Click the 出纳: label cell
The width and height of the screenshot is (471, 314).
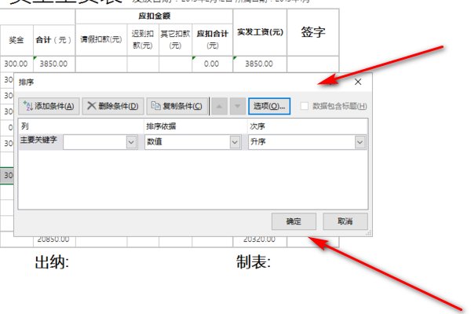(52, 262)
